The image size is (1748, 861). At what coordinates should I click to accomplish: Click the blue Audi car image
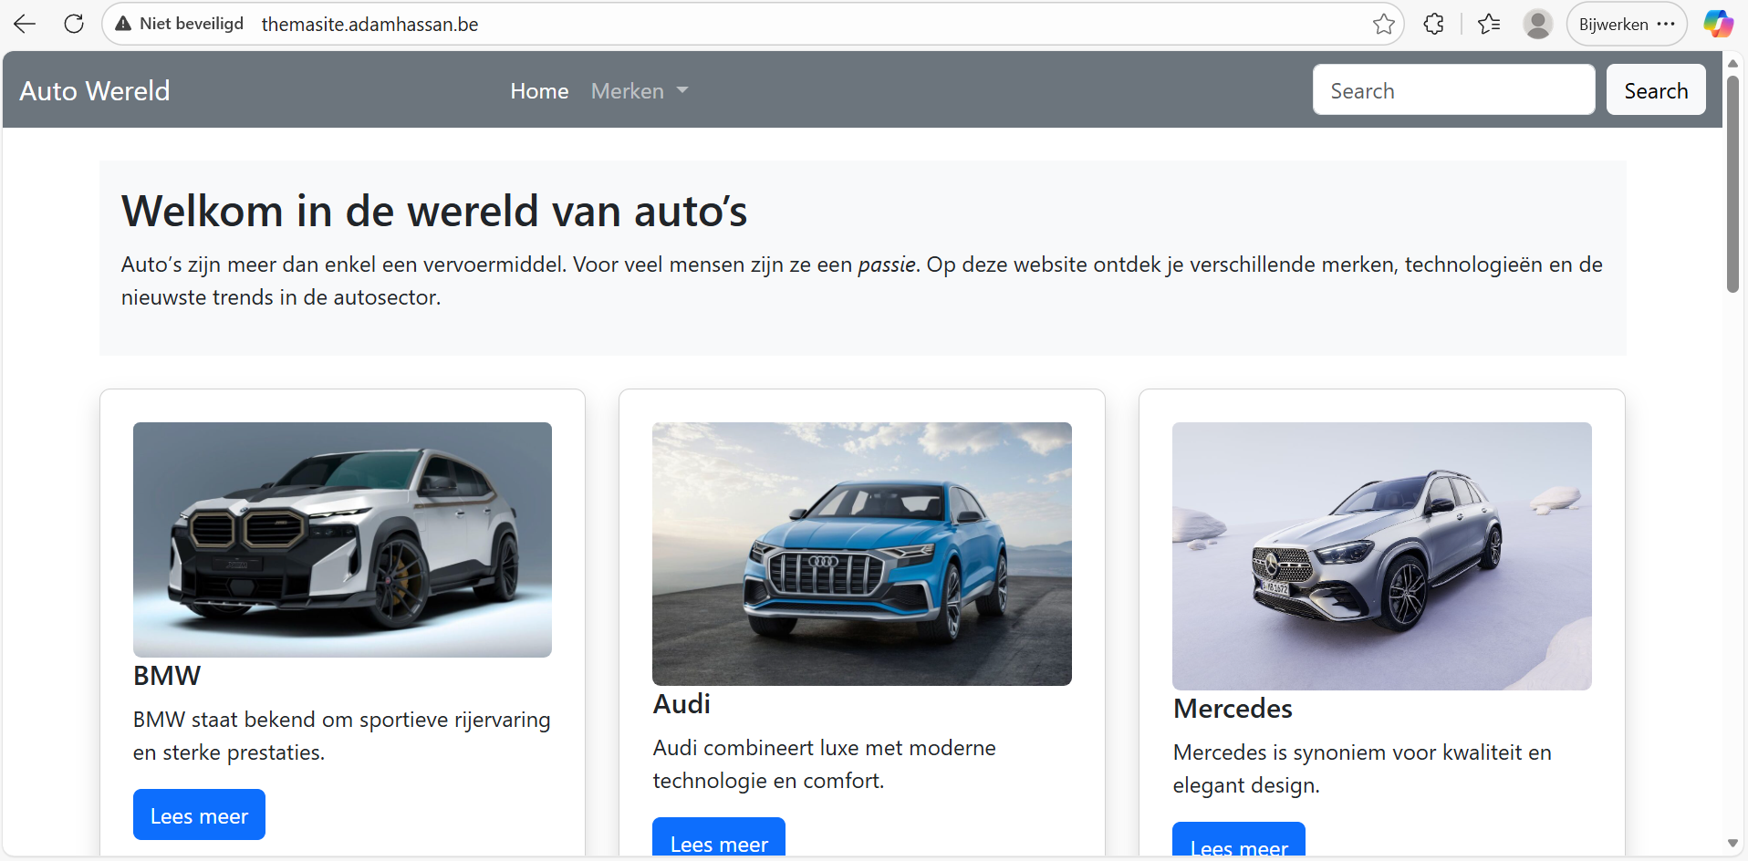[861, 554]
